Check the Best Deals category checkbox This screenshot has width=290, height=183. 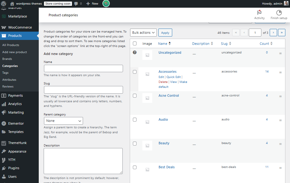point(135,167)
